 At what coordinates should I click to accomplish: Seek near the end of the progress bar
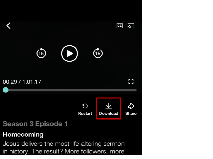tap(134, 90)
